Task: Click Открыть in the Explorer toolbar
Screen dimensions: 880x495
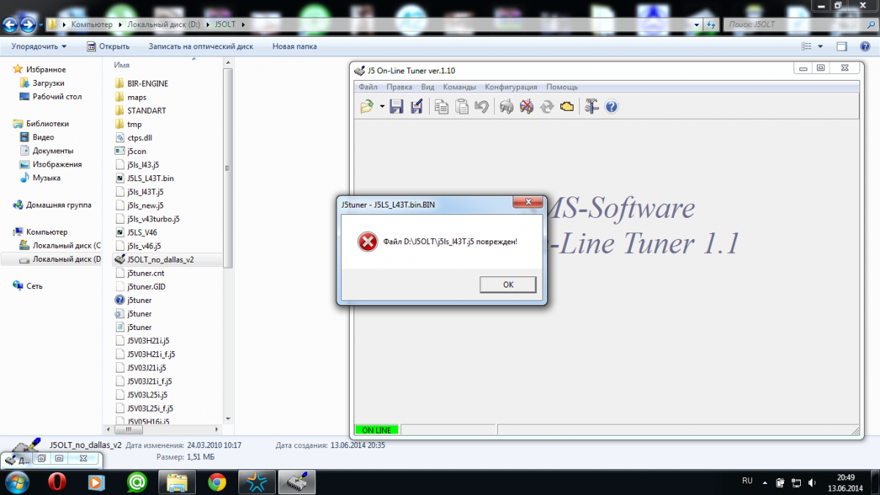Action: coord(108,46)
